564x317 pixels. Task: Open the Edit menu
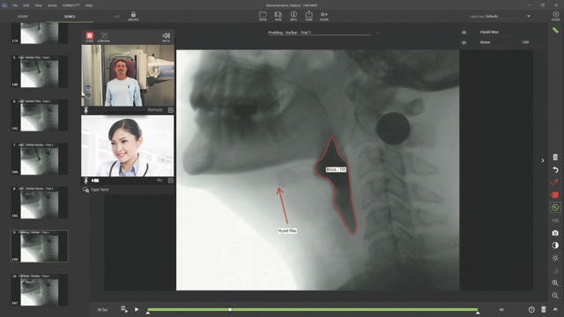(x=26, y=5)
